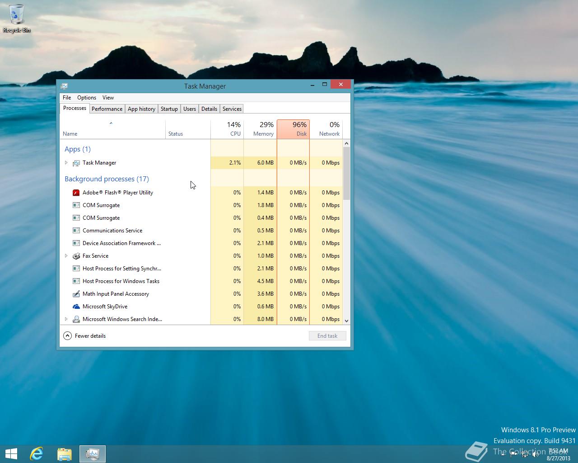This screenshot has height=463, width=578.
Task: Click the Fewer details arrow icon
Action: pyautogui.click(x=67, y=336)
